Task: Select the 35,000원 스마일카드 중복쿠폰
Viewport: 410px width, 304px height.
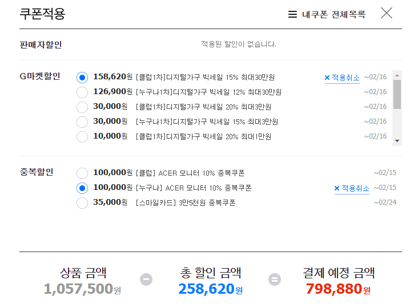Action: point(82,203)
